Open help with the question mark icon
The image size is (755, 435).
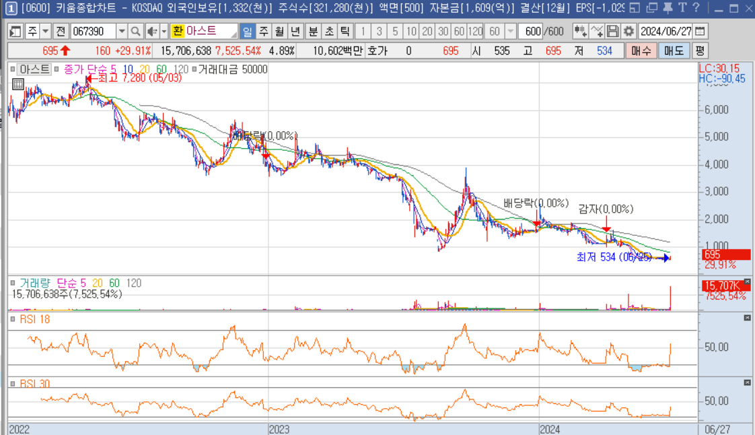point(696,7)
